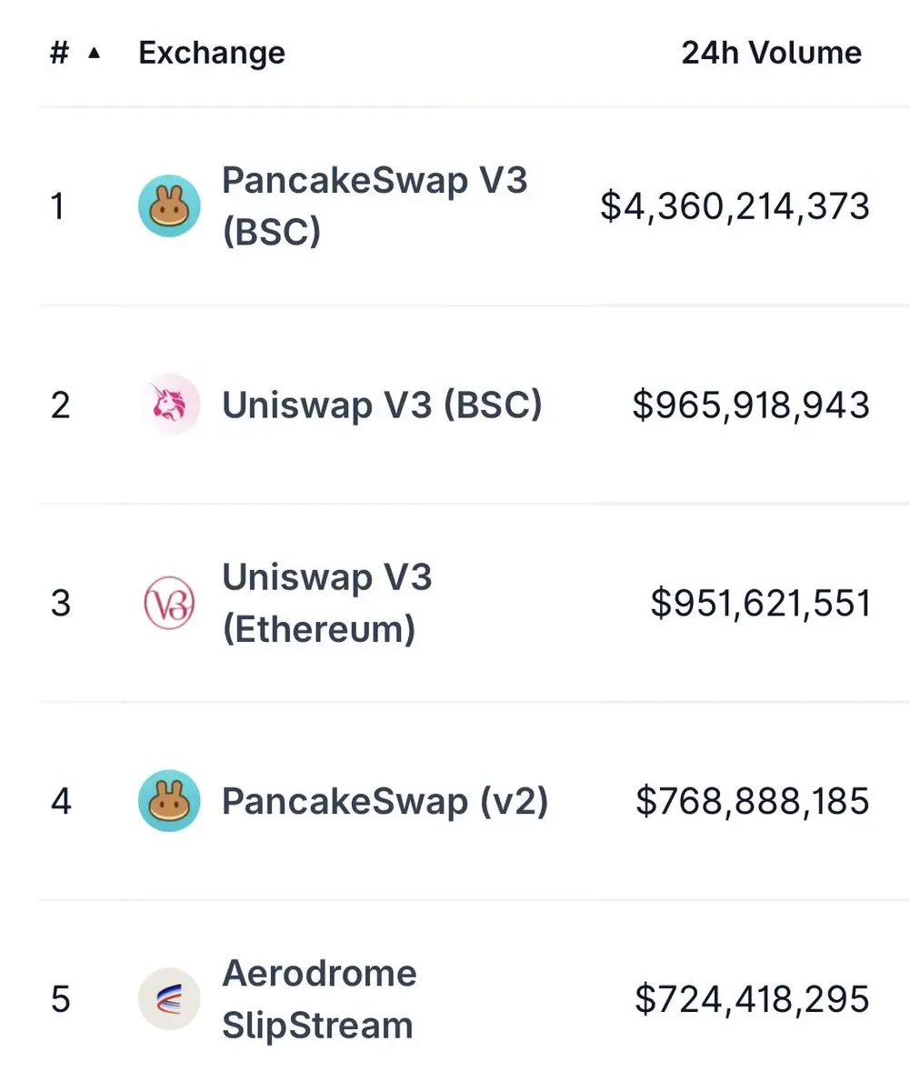Viewport: 910px width, 1091px height.
Task: Toggle the sort arrow beside the # header
Action: [x=94, y=54]
